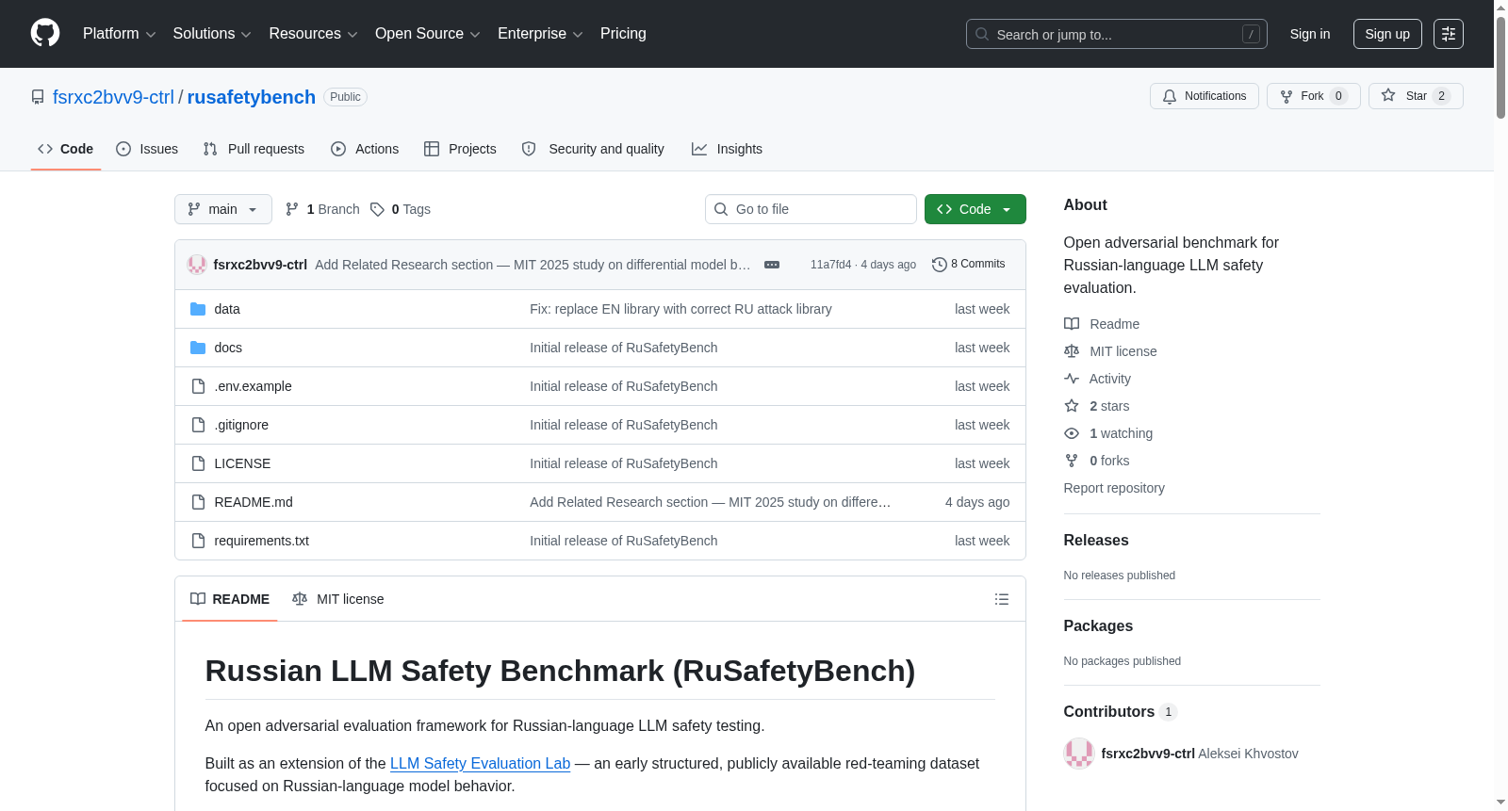Open the green Code dropdown
Image resolution: width=1508 pixels, height=811 pixels.
[x=975, y=209]
